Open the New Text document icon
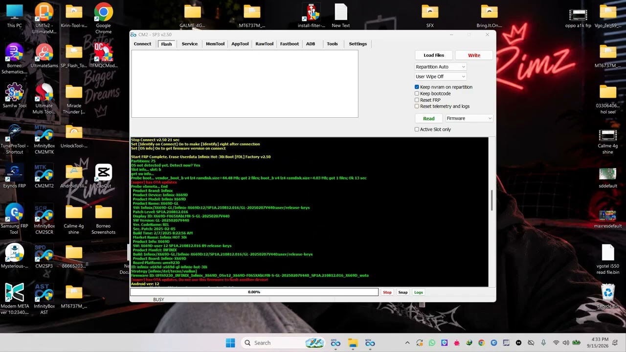 340,16
